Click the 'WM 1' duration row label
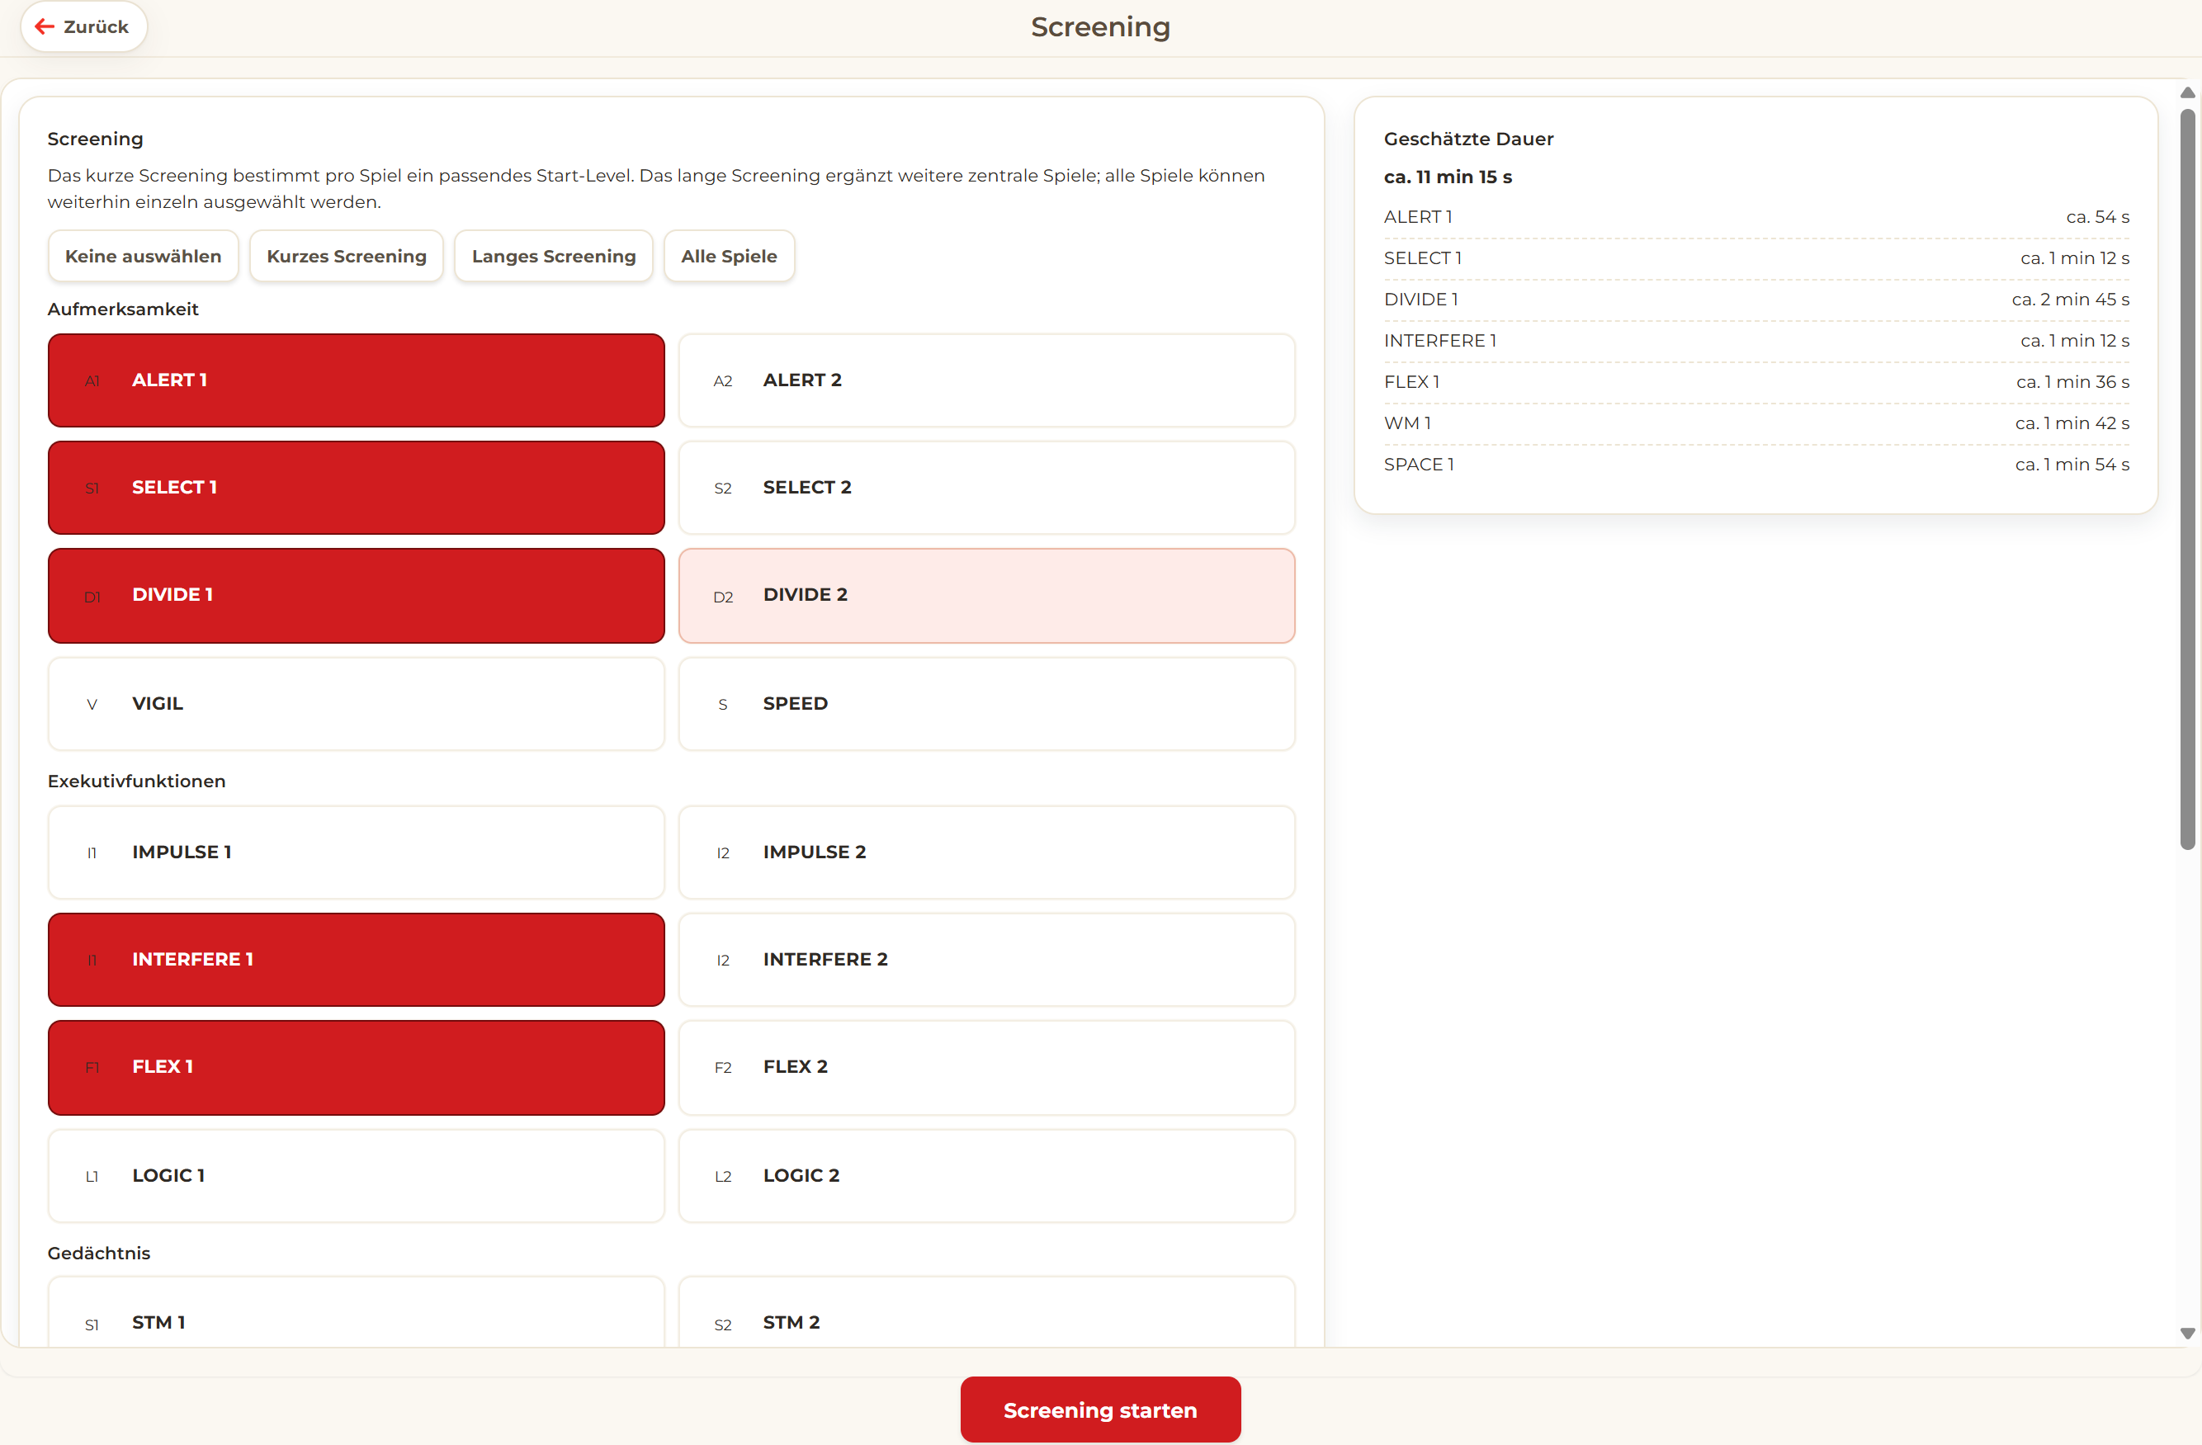The height and width of the screenshot is (1445, 2202). (1407, 423)
